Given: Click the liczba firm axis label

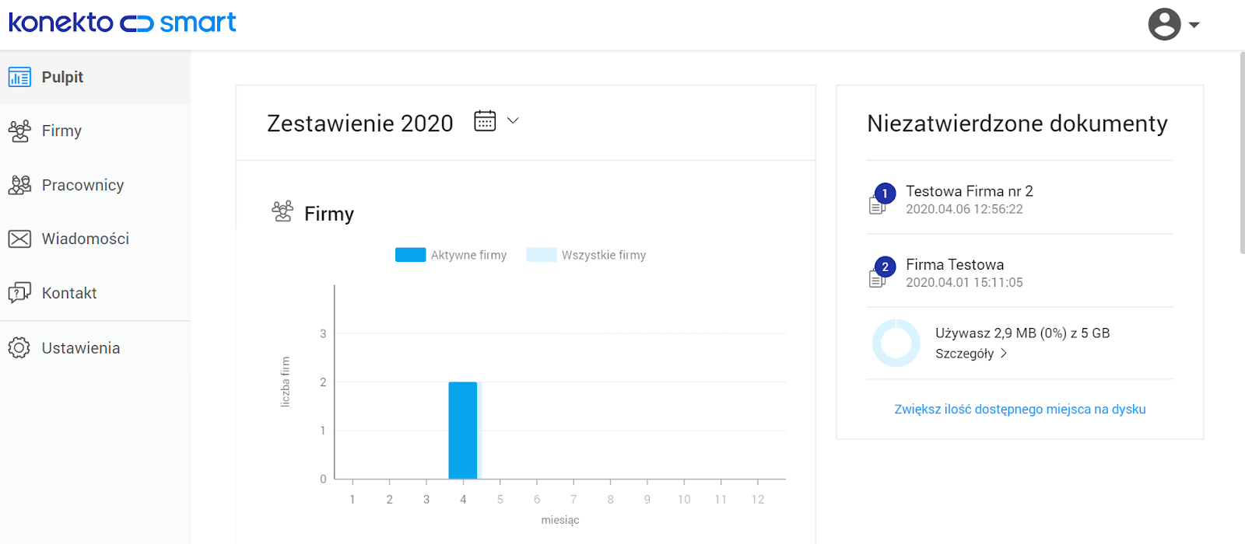Looking at the screenshot, I should [x=285, y=382].
